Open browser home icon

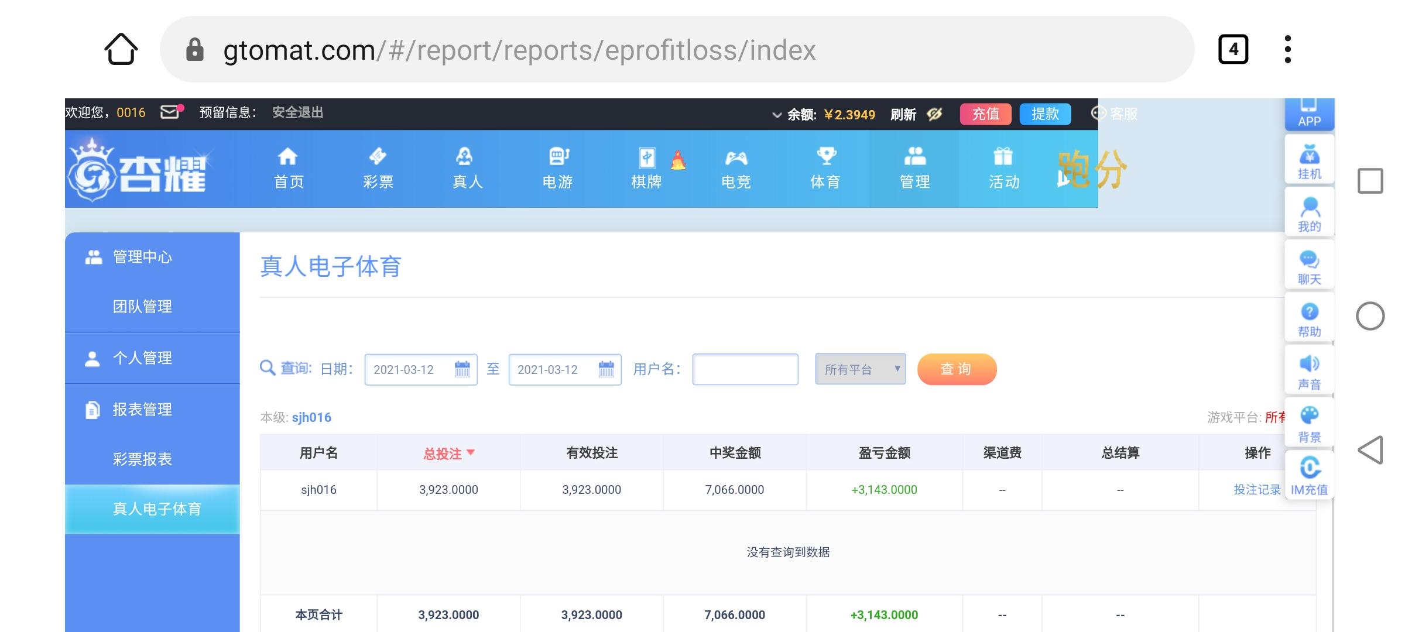121,49
